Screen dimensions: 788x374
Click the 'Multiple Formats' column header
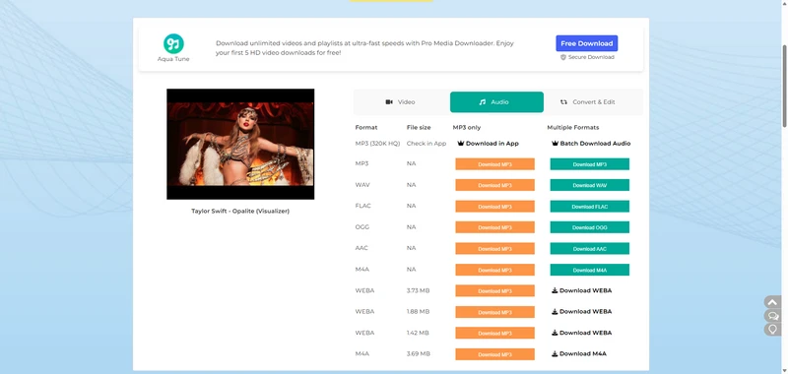(573, 128)
